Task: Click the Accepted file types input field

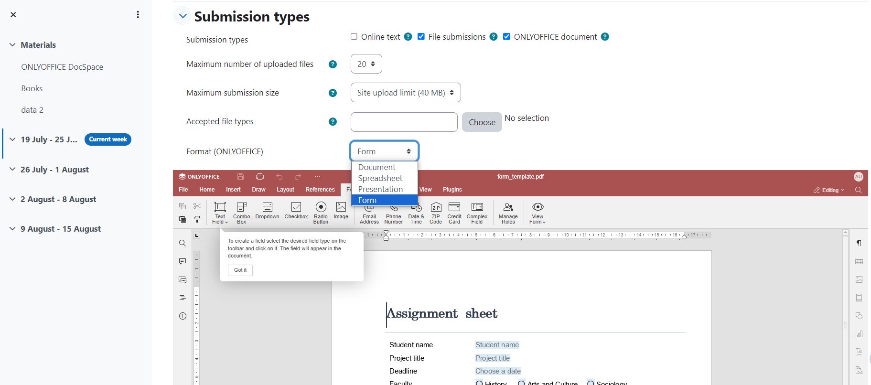Action: pyautogui.click(x=404, y=122)
